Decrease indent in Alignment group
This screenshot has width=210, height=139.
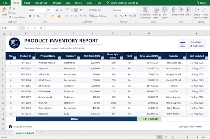point(81,16)
